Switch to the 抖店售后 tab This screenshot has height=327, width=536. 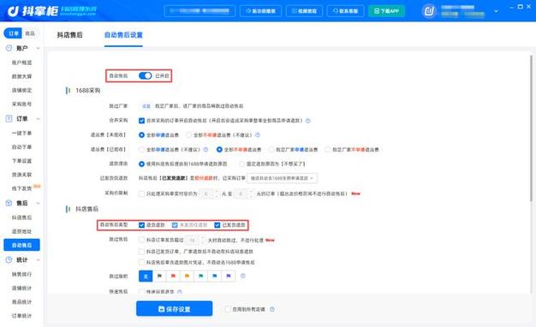click(x=69, y=35)
